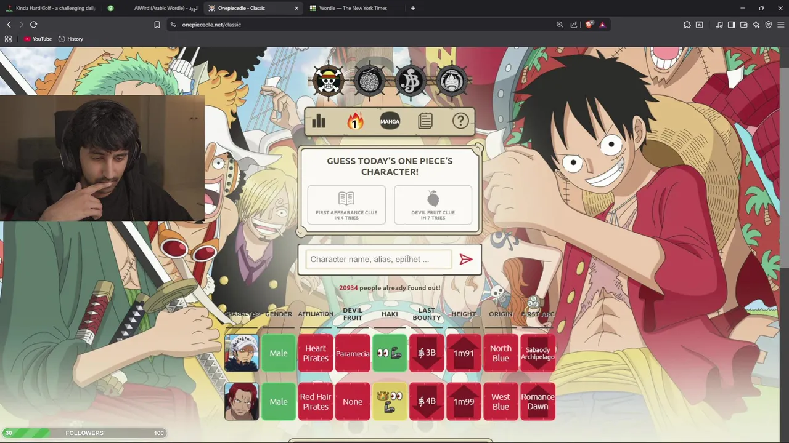Click the '1m99' height cell
789x443 pixels.
coord(464,401)
